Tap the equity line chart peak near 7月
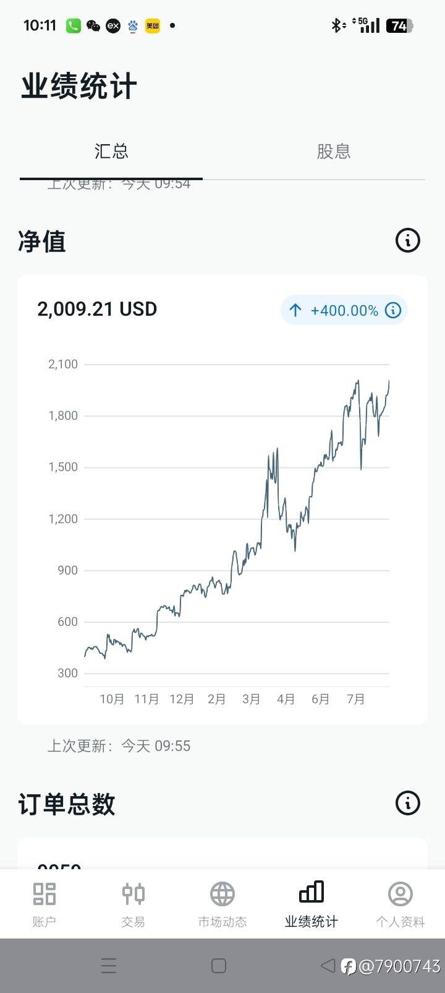This screenshot has height=993, width=445. (x=357, y=382)
